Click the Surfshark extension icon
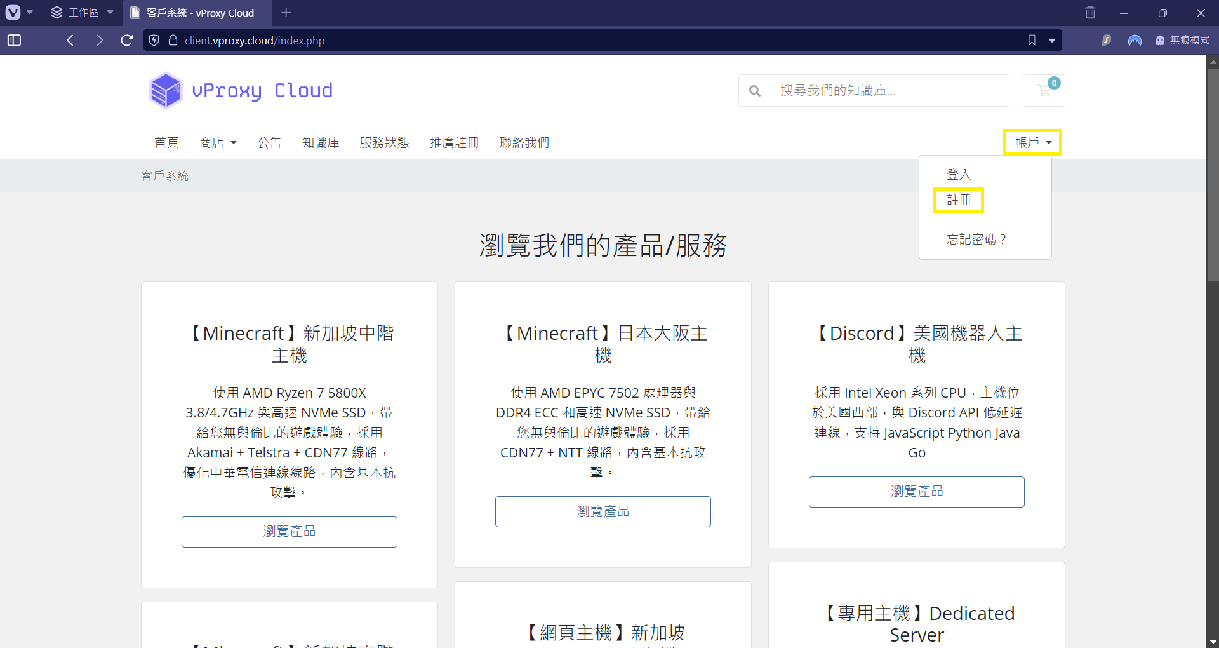 [1106, 40]
